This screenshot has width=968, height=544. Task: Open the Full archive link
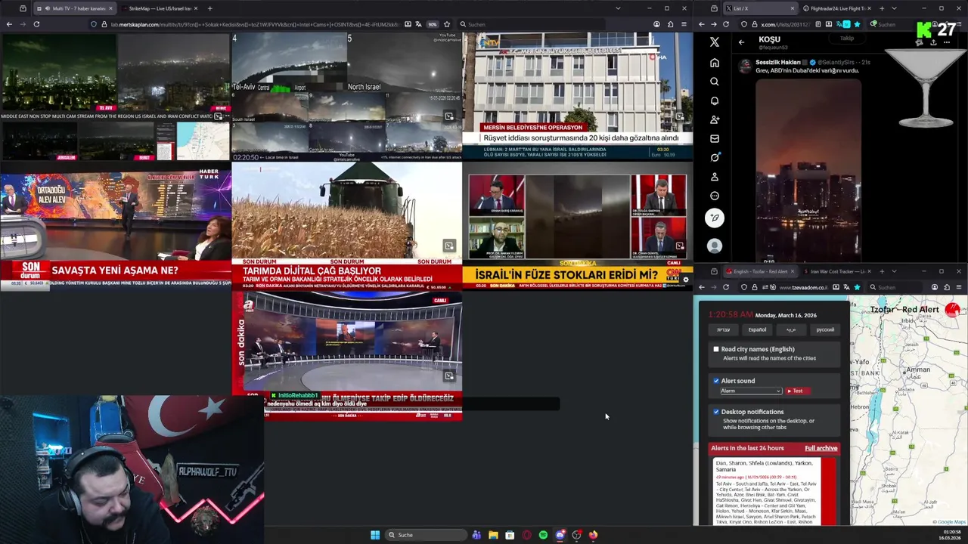pyautogui.click(x=821, y=448)
